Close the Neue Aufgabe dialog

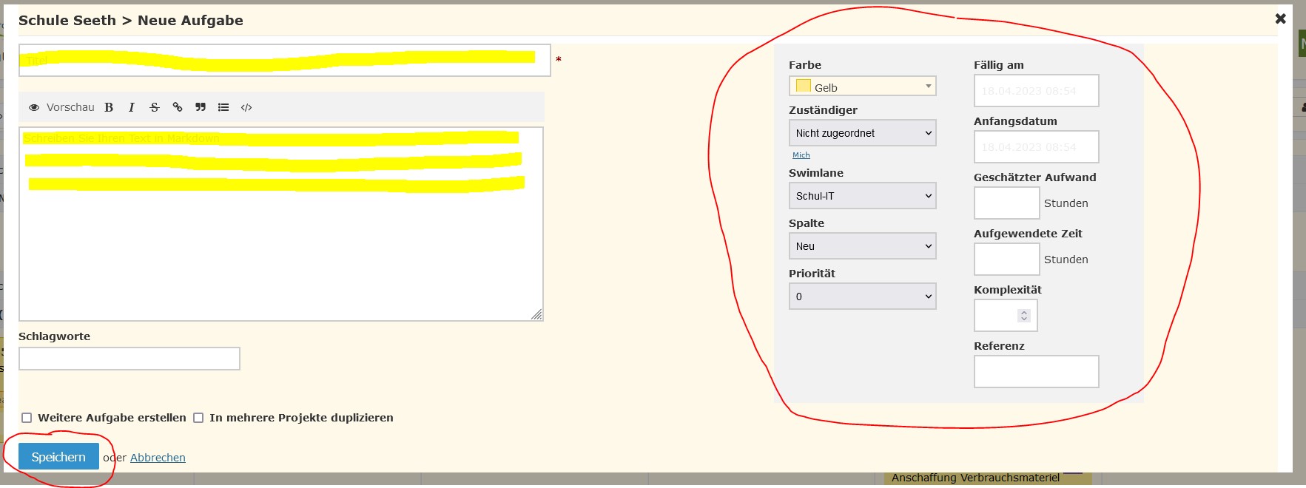(x=1280, y=19)
